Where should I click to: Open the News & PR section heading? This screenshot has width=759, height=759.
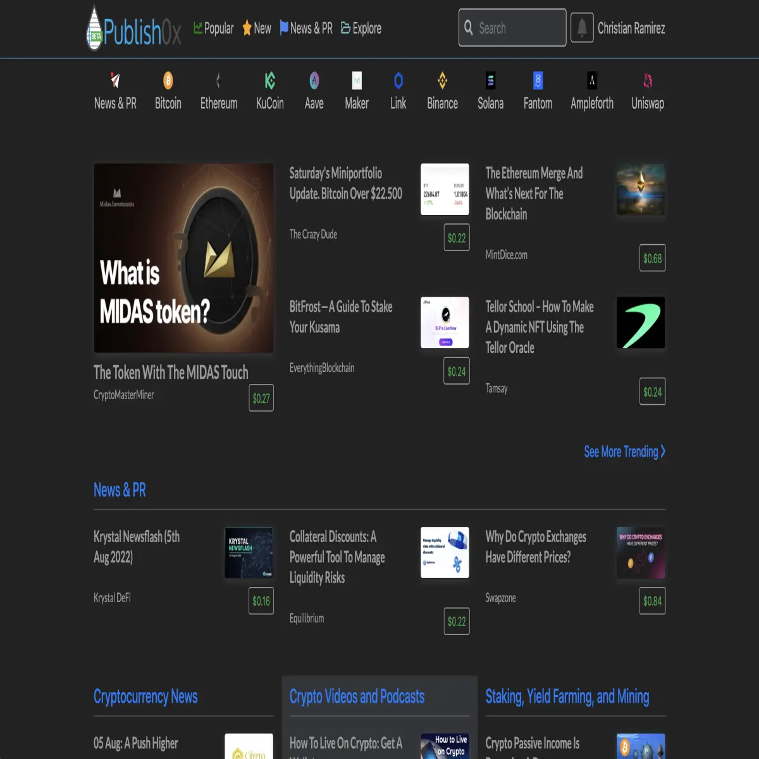pos(120,490)
